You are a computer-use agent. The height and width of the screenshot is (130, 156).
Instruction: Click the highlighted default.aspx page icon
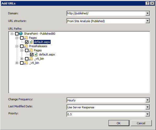point(31,42)
